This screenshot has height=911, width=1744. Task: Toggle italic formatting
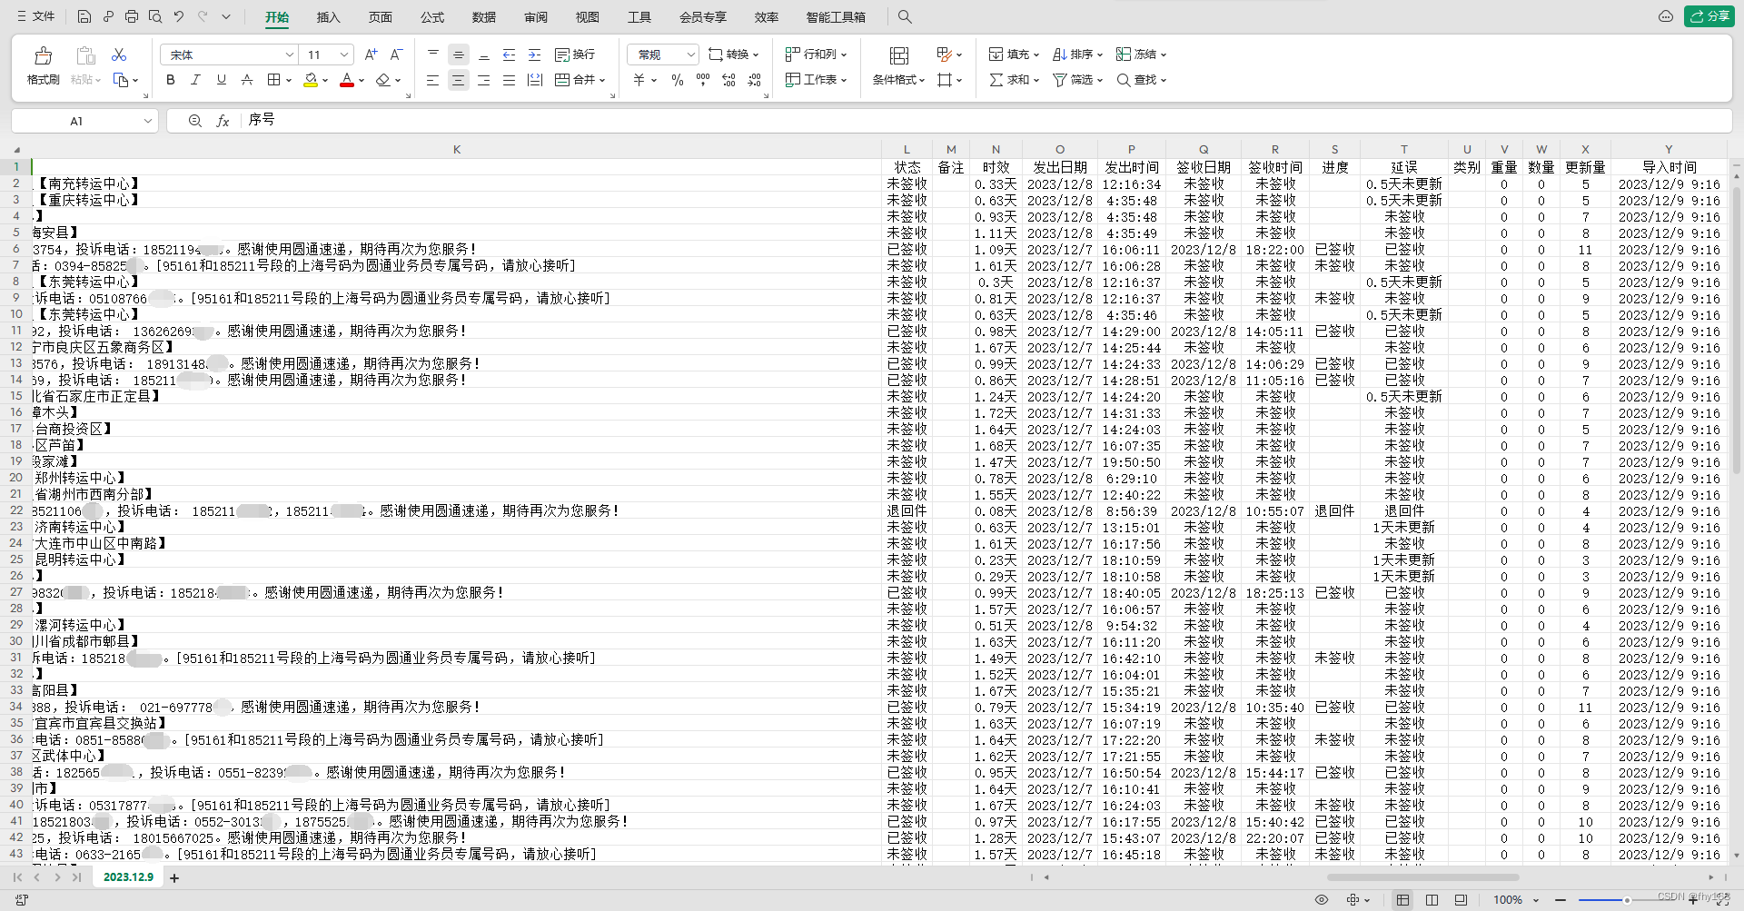pos(195,80)
